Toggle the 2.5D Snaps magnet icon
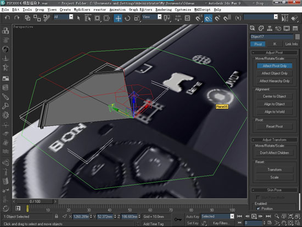This screenshot has width=302, height=227. (199, 18)
